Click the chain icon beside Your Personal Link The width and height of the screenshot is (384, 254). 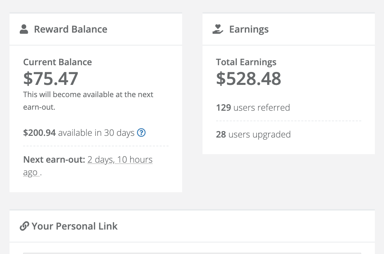point(24,226)
